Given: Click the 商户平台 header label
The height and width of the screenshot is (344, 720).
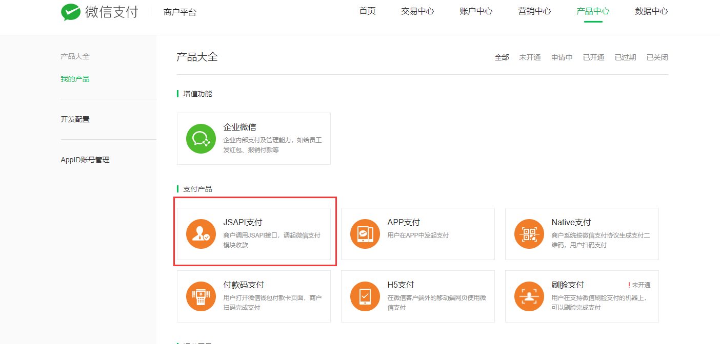Looking at the screenshot, I should (x=180, y=12).
